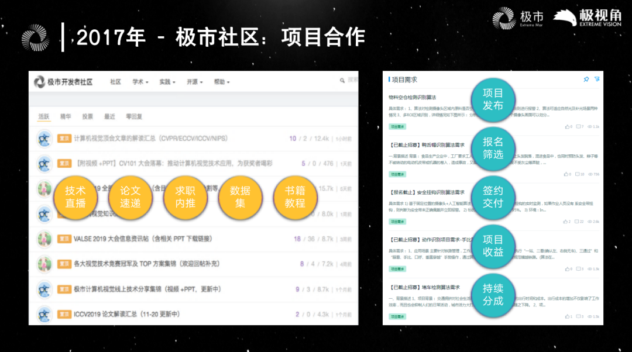Click like thumb icon on 鸭舌帽识别算法需求
This screenshot has height=352, width=632.
(566, 174)
